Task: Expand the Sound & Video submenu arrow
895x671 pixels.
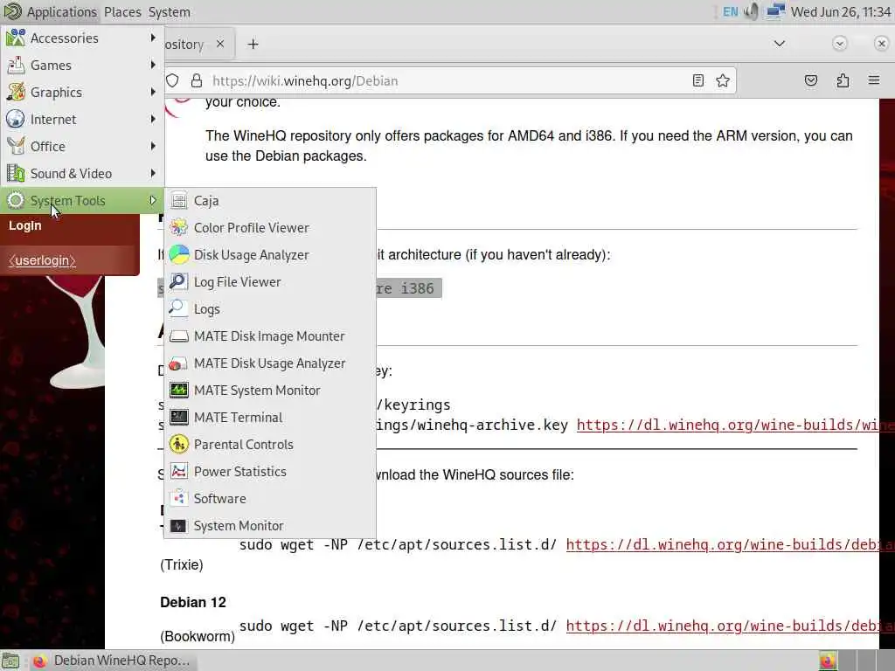Action: (152, 174)
